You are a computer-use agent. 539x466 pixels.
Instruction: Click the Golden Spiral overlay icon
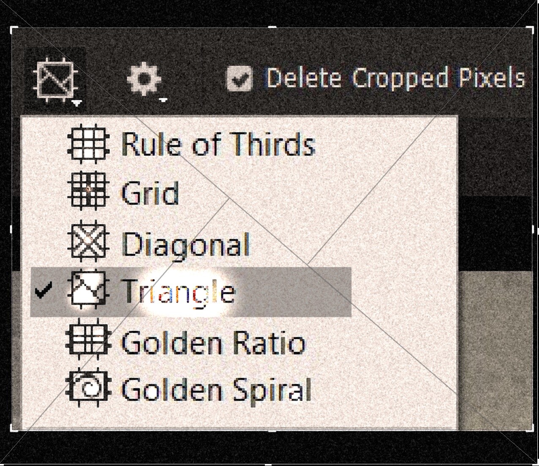pos(88,387)
